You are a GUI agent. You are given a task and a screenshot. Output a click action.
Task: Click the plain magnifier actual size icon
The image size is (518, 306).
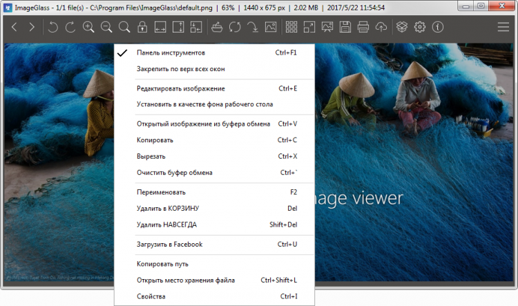tap(124, 27)
